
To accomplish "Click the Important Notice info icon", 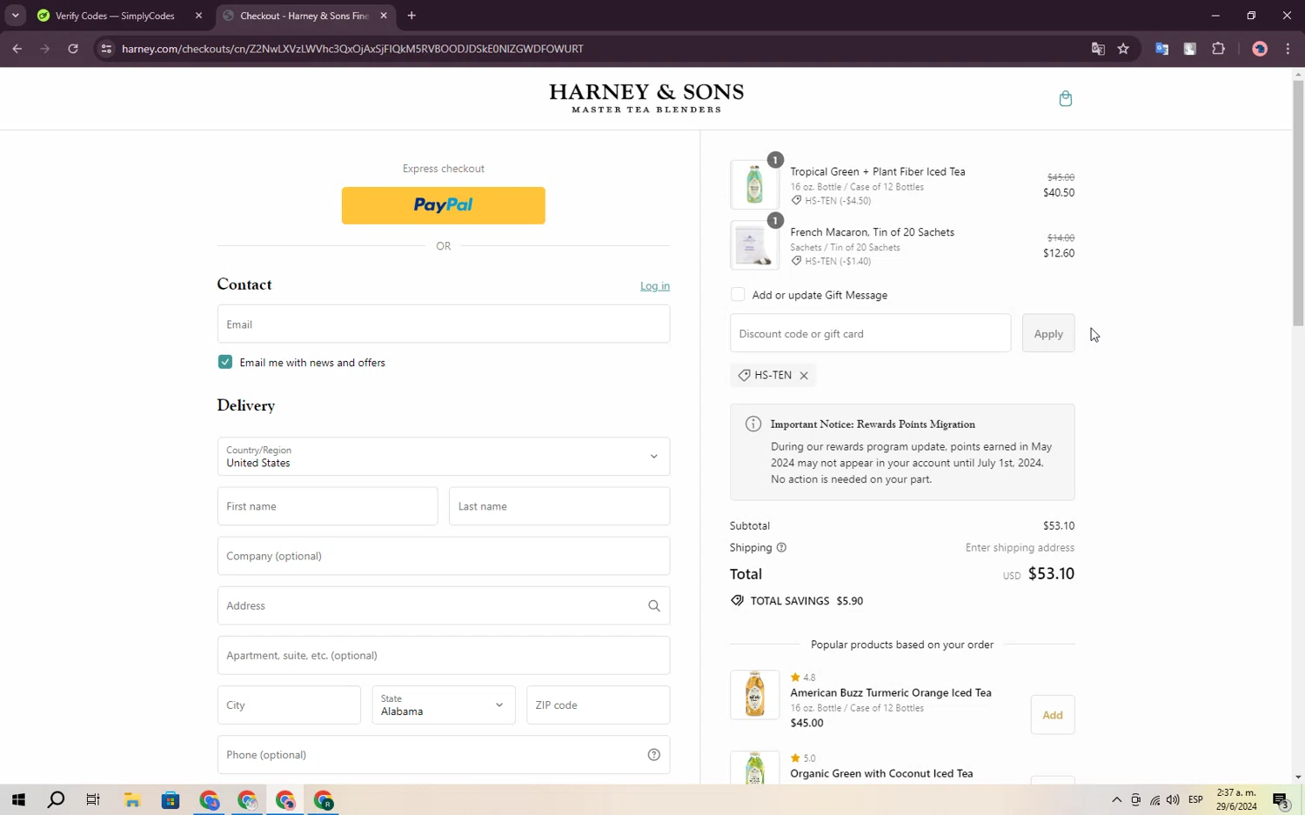I will [x=753, y=424].
